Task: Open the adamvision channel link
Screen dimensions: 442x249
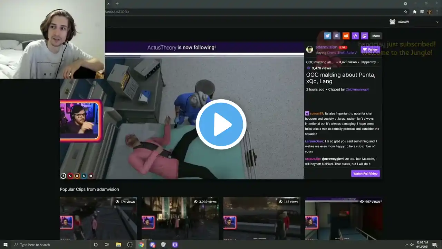Action: pos(326,47)
